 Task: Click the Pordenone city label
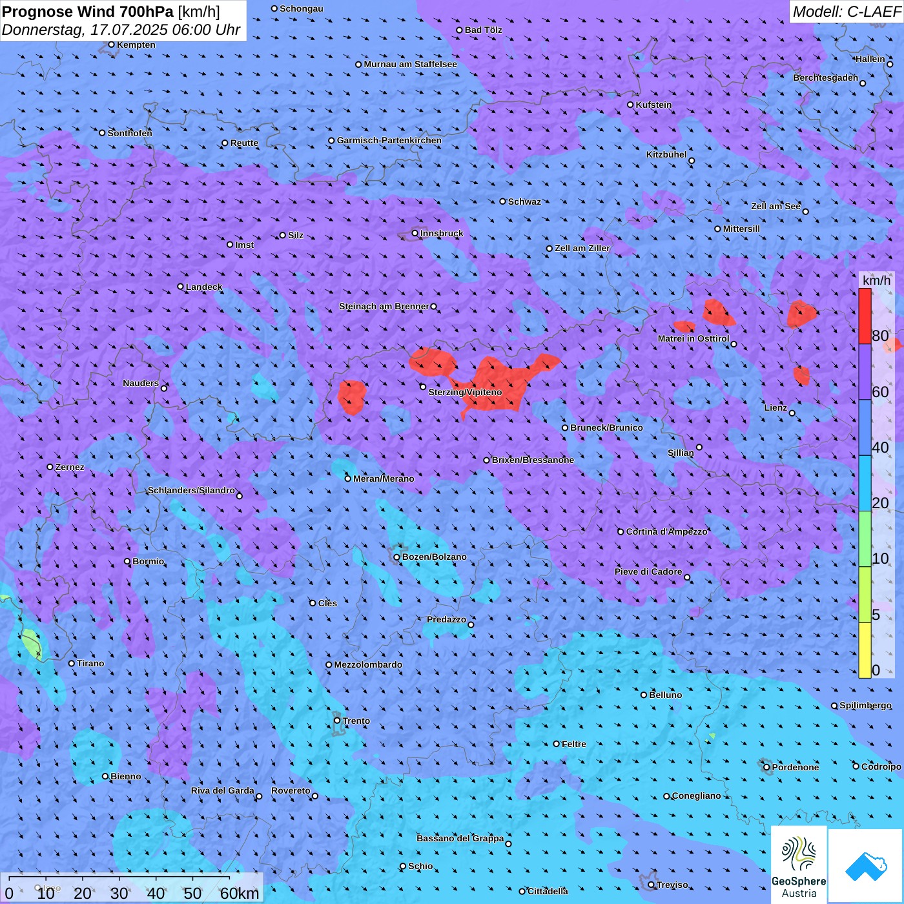[x=796, y=767]
